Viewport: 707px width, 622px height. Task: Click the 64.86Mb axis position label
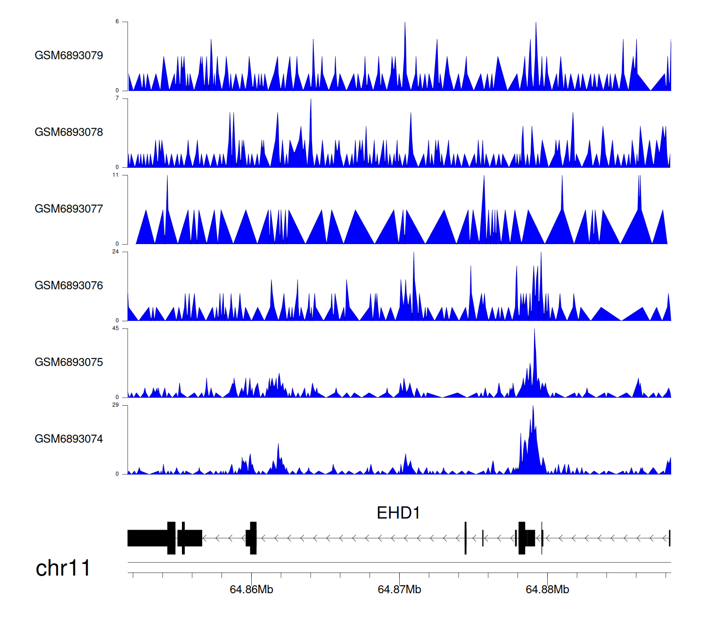(x=251, y=590)
